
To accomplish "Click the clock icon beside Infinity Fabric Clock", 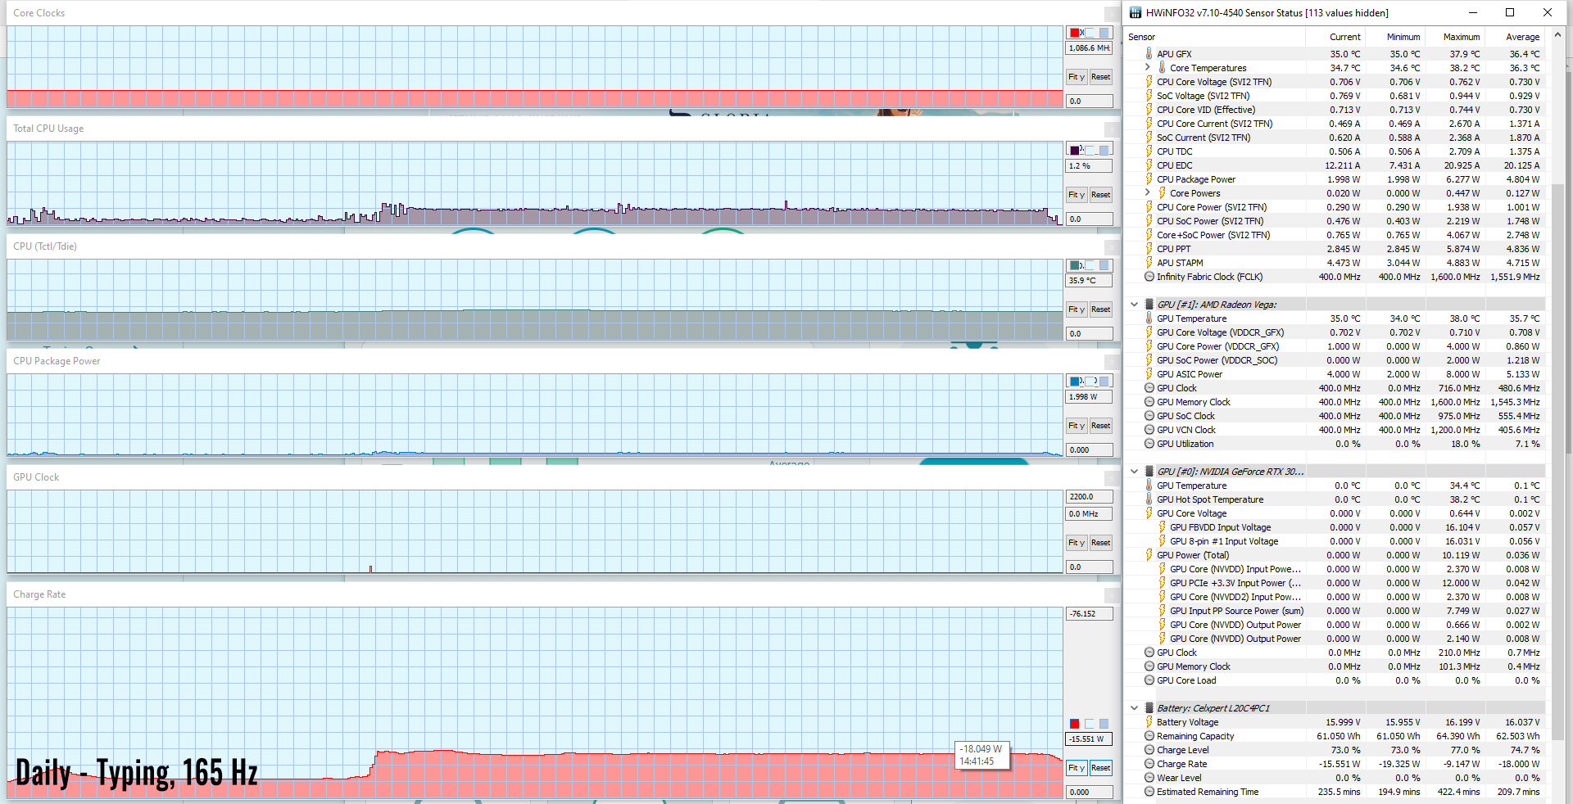I will tap(1149, 277).
